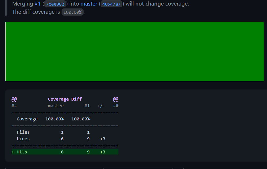Click the master column header in diff table
Image resolution: width=267 pixels, height=169 pixels.
click(56, 106)
